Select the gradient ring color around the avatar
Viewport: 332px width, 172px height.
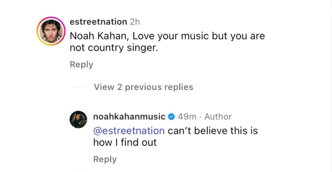[52, 17]
